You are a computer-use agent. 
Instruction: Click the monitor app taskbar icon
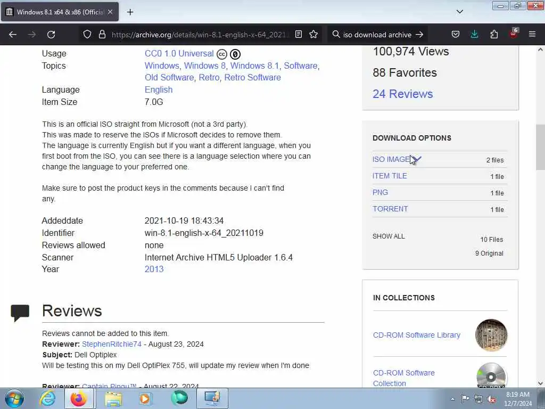click(x=212, y=398)
